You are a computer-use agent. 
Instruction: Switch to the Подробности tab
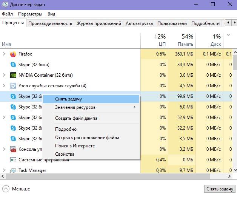point(205,23)
